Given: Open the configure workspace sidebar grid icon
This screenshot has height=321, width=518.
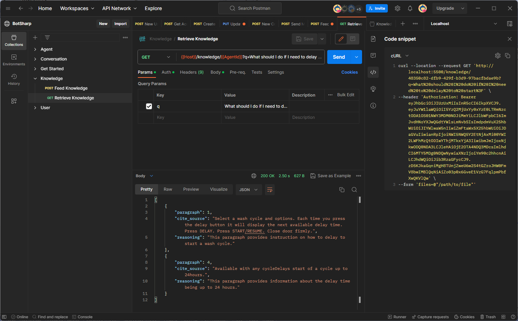Looking at the screenshot, I should coord(14,101).
